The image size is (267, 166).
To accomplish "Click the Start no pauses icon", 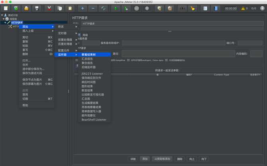I will (x=126, y=8).
